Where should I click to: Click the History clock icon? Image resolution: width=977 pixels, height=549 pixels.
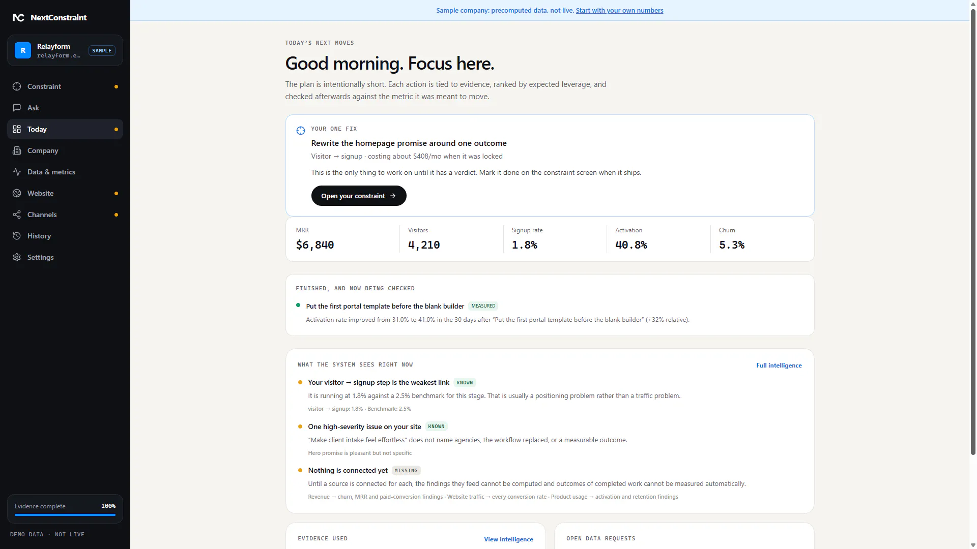click(17, 236)
